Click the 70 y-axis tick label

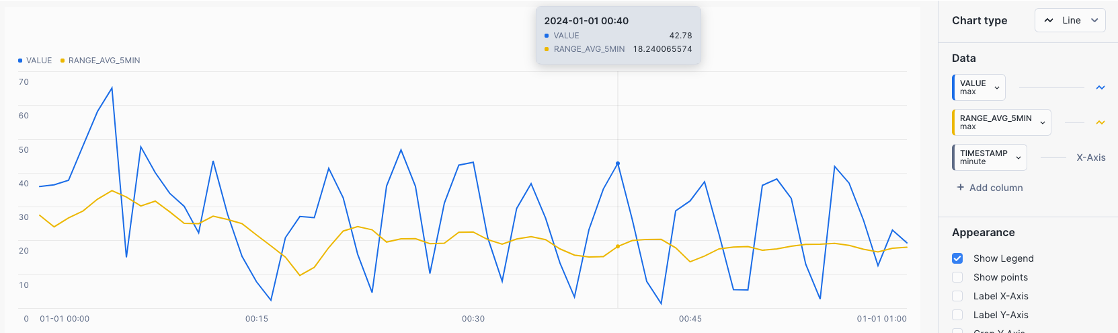pos(24,82)
